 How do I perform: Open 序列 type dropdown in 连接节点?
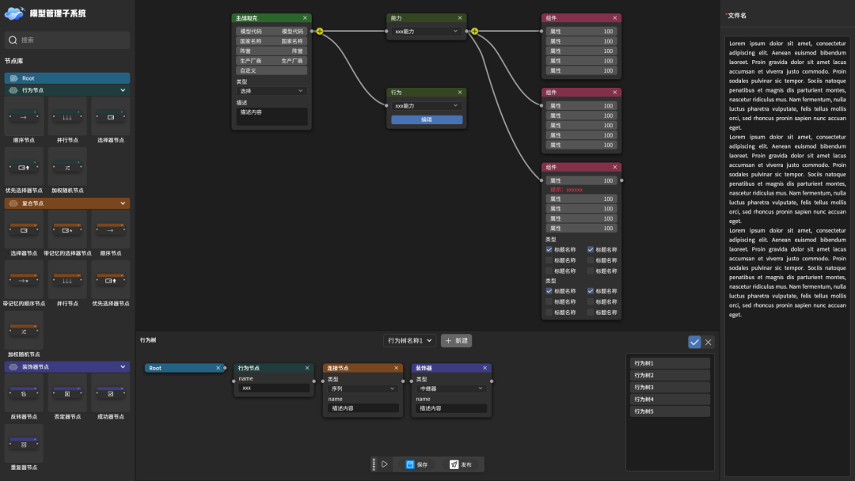(363, 388)
